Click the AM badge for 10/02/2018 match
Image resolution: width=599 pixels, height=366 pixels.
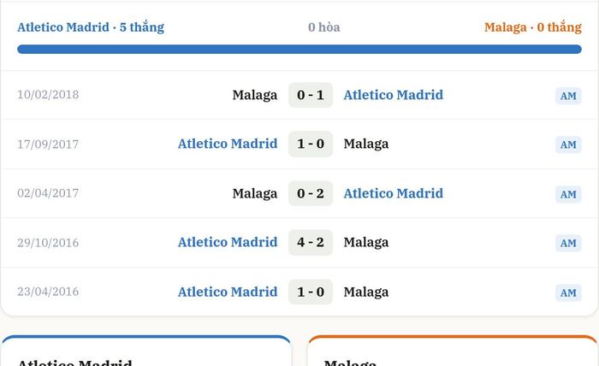tap(568, 96)
